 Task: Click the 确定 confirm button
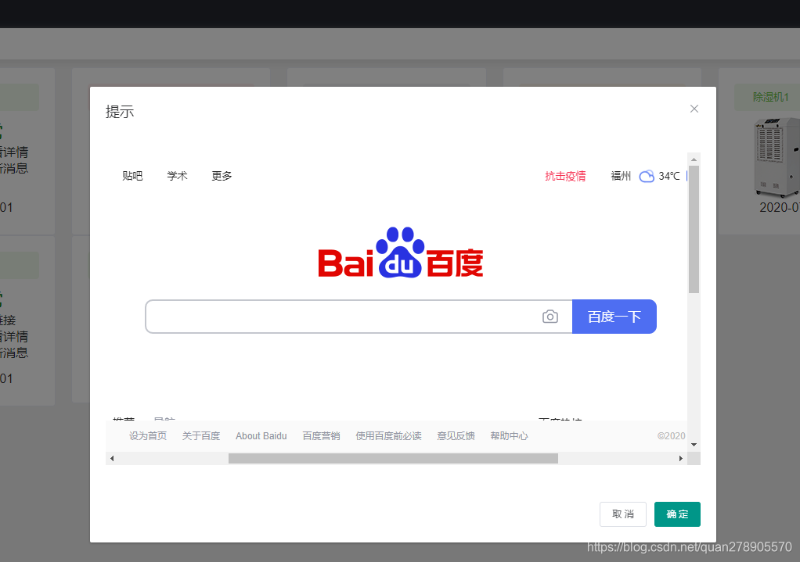pyautogui.click(x=677, y=514)
